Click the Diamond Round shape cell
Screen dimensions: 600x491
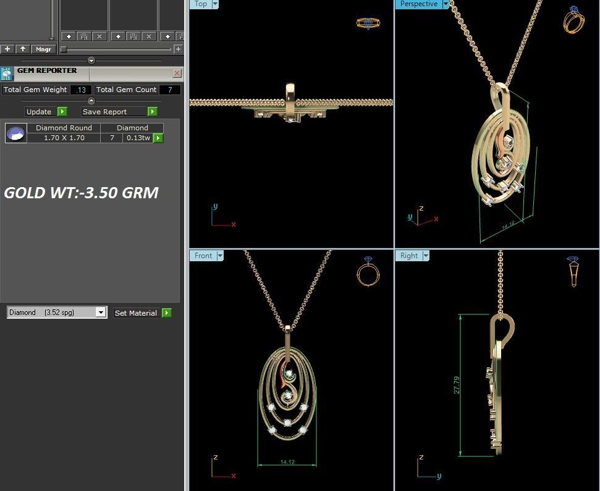click(x=64, y=128)
